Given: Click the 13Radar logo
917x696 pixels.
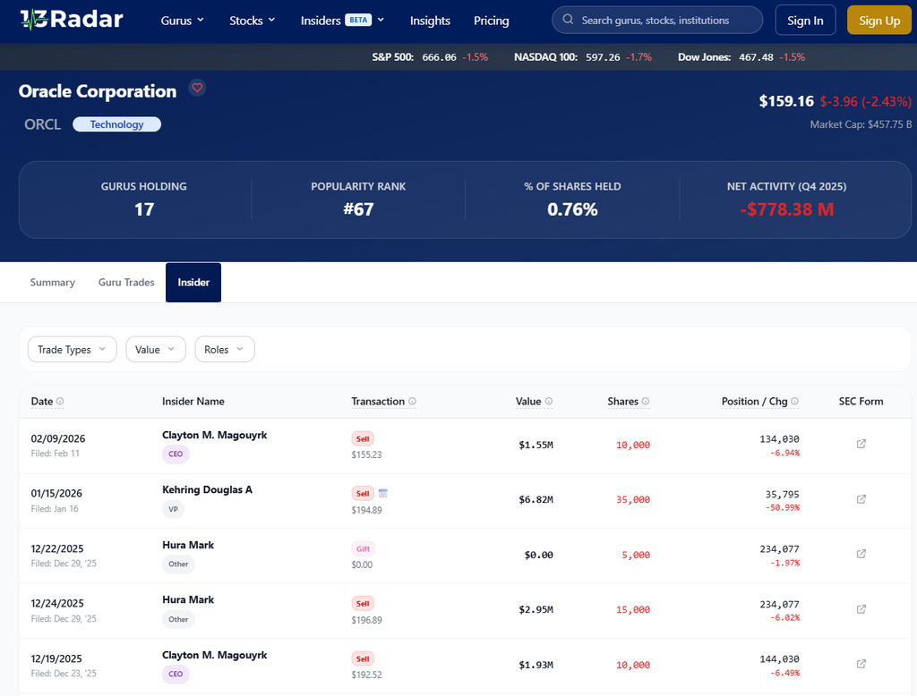Looking at the screenshot, I should 72,20.
